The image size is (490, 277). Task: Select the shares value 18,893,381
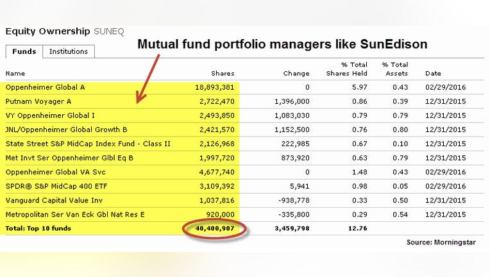click(x=215, y=87)
